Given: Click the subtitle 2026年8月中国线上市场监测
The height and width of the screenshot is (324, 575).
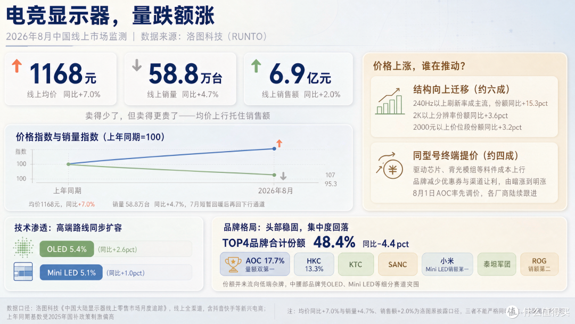Looking at the screenshot, I should [67, 37].
